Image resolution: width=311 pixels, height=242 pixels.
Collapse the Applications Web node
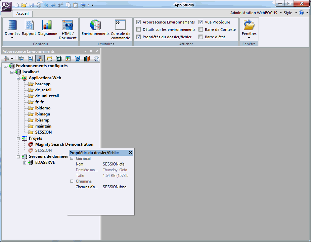[18, 78]
